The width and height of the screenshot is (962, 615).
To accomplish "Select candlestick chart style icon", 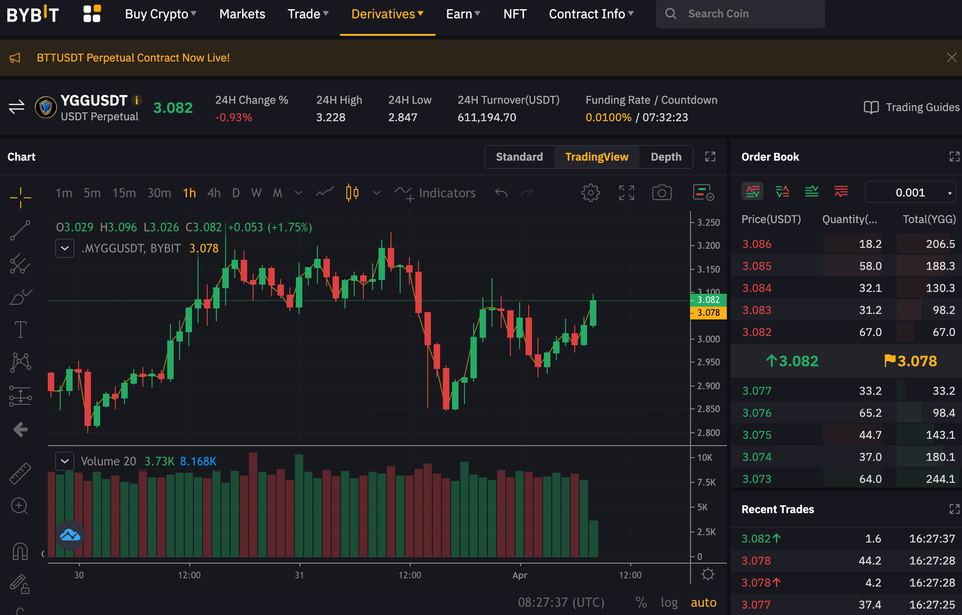I will [352, 193].
